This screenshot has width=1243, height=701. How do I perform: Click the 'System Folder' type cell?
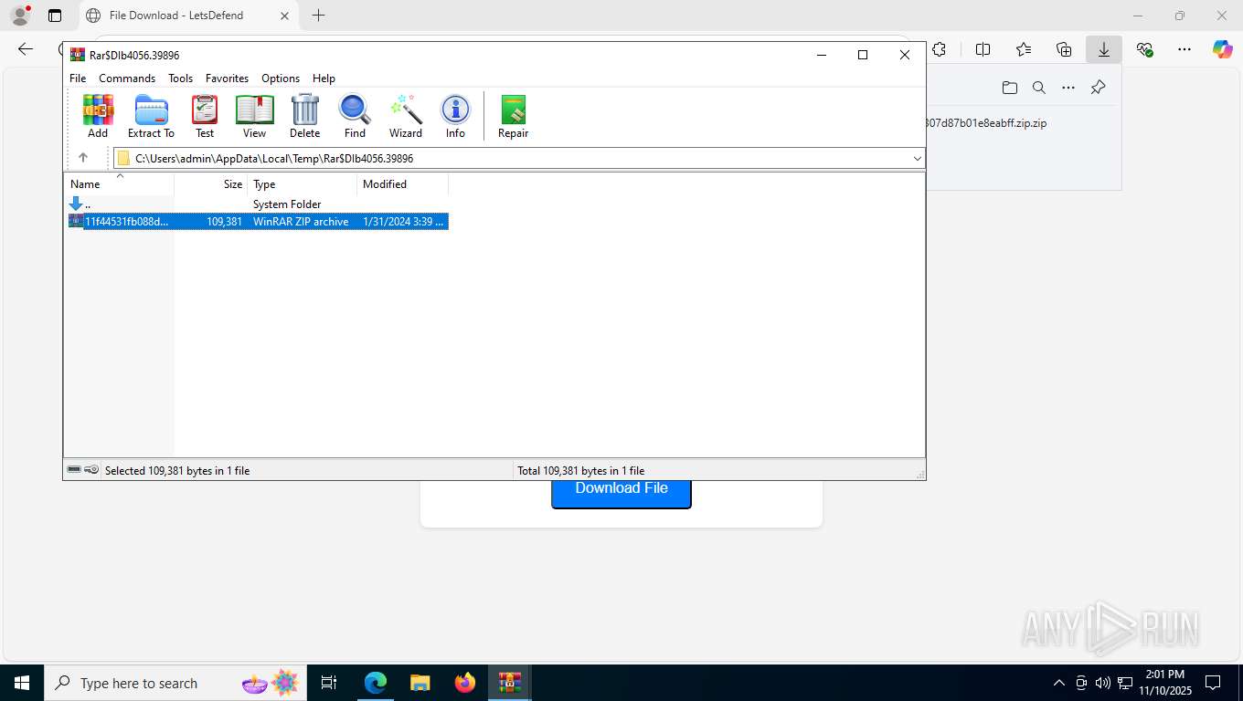point(287,204)
